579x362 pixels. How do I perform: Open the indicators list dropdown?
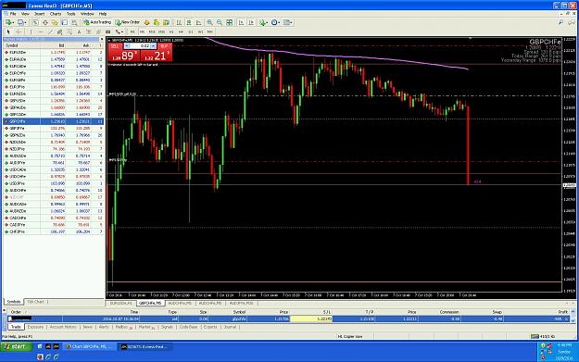pyautogui.click(x=264, y=22)
